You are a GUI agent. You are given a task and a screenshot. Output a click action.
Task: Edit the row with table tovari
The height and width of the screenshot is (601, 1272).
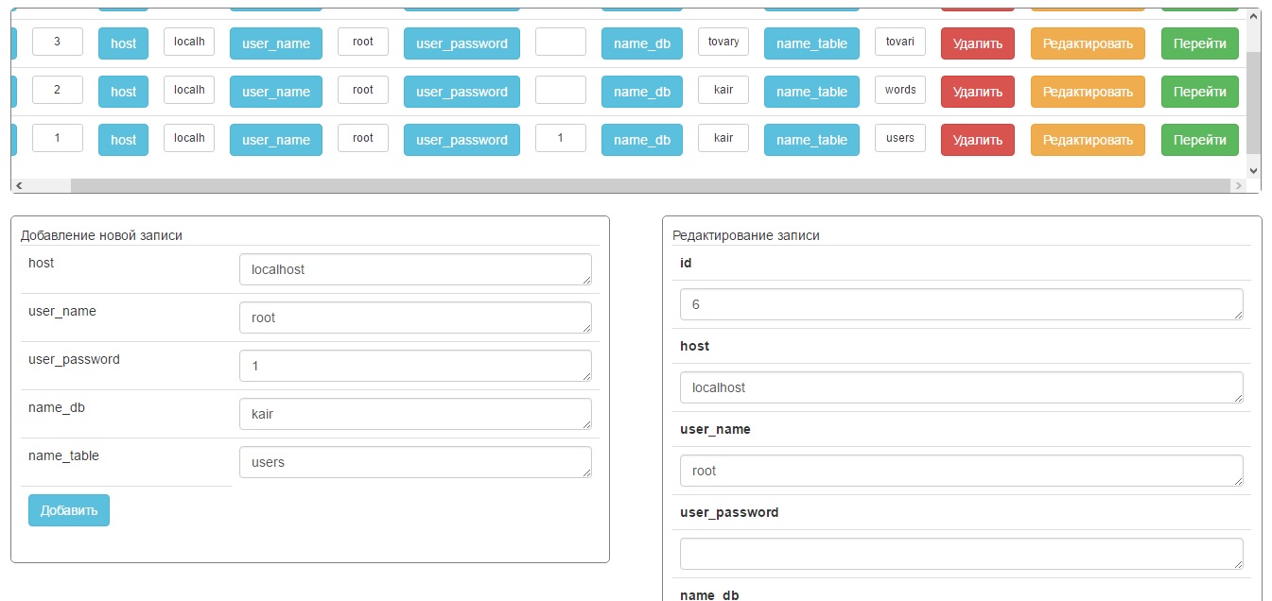pyautogui.click(x=1088, y=43)
